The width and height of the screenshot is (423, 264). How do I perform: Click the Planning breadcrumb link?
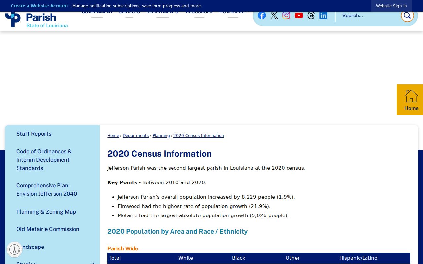coord(161,136)
